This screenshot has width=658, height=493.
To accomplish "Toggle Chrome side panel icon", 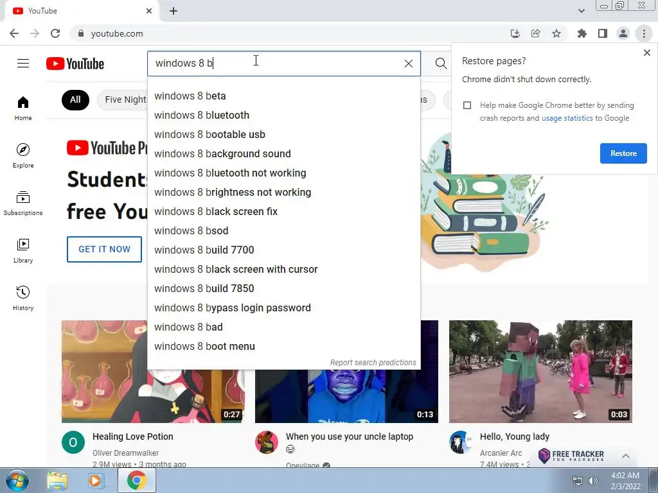I will [x=602, y=33].
